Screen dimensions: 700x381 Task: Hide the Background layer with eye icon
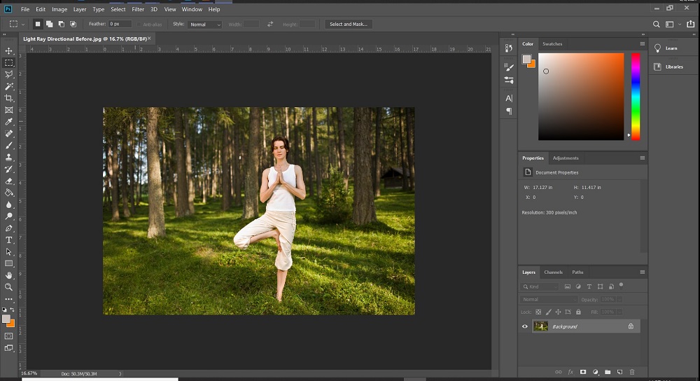pyautogui.click(x=525, y=326)
